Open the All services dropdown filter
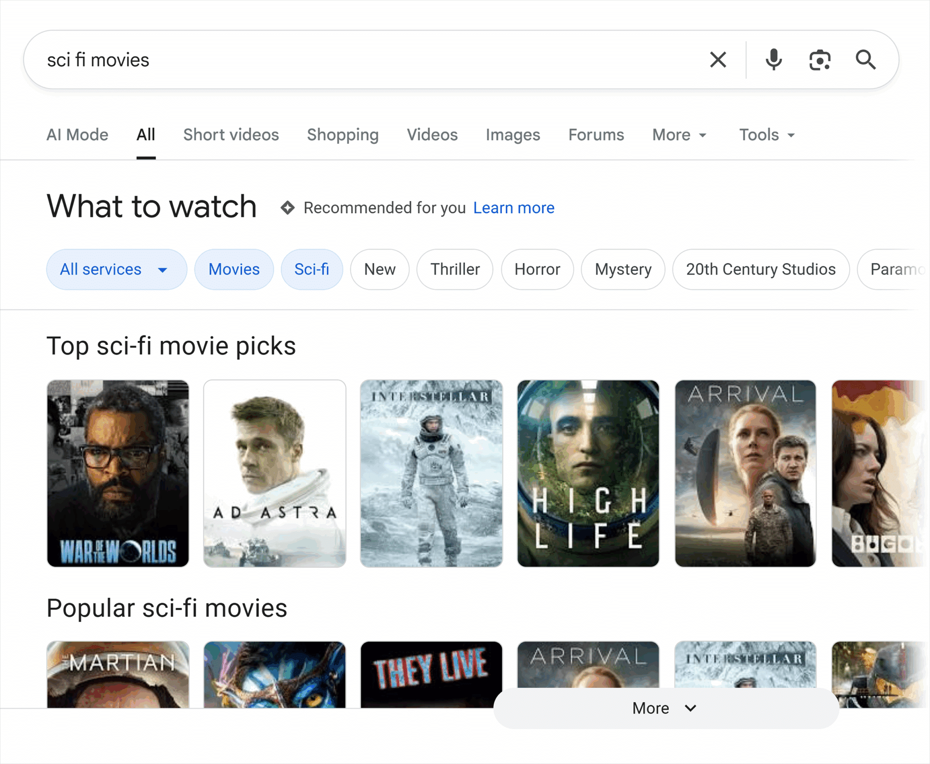 click(117, 269)
